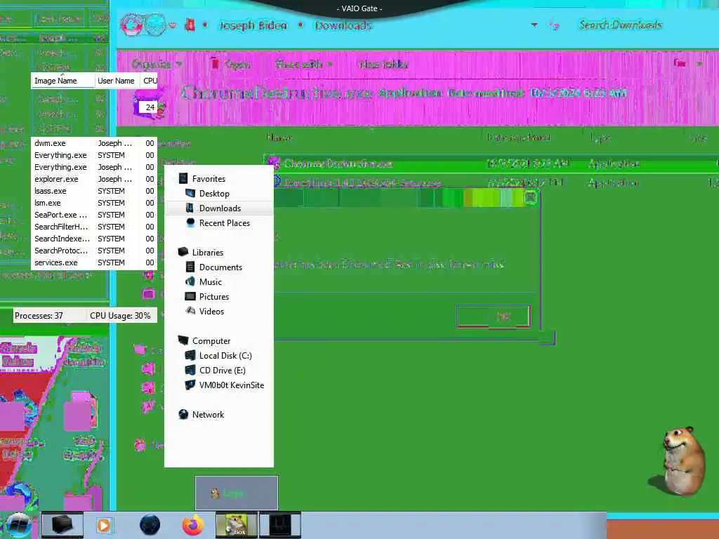The image size is (719, 539).
Task: Click the hamster thumbnail preview above taskbar
Action: click(x=237, y=493)
